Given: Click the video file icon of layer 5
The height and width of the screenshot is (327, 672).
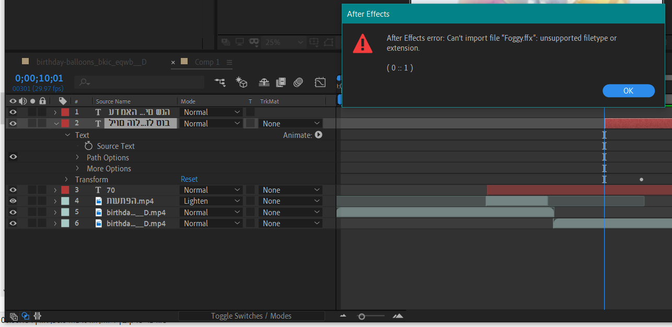Looking at the screenshot, I should (x=98, y=213).
